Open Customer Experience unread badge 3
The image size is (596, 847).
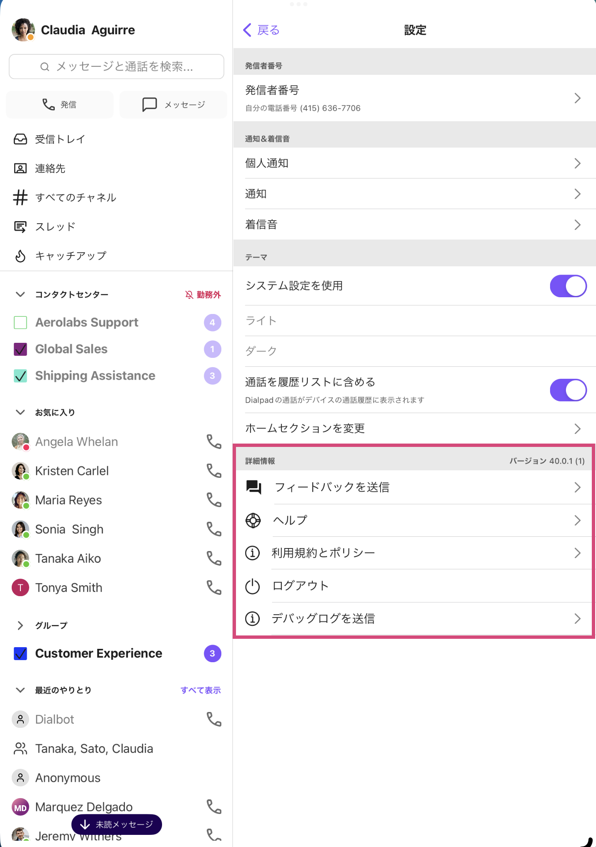(x=213, y=653)
